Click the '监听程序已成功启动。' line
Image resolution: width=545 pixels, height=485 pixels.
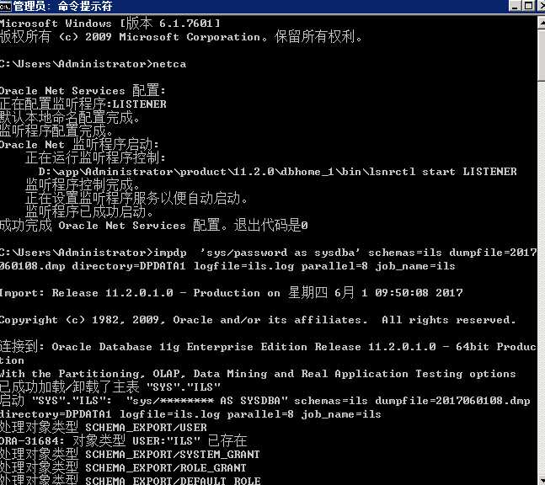click(x=89, y=212)
